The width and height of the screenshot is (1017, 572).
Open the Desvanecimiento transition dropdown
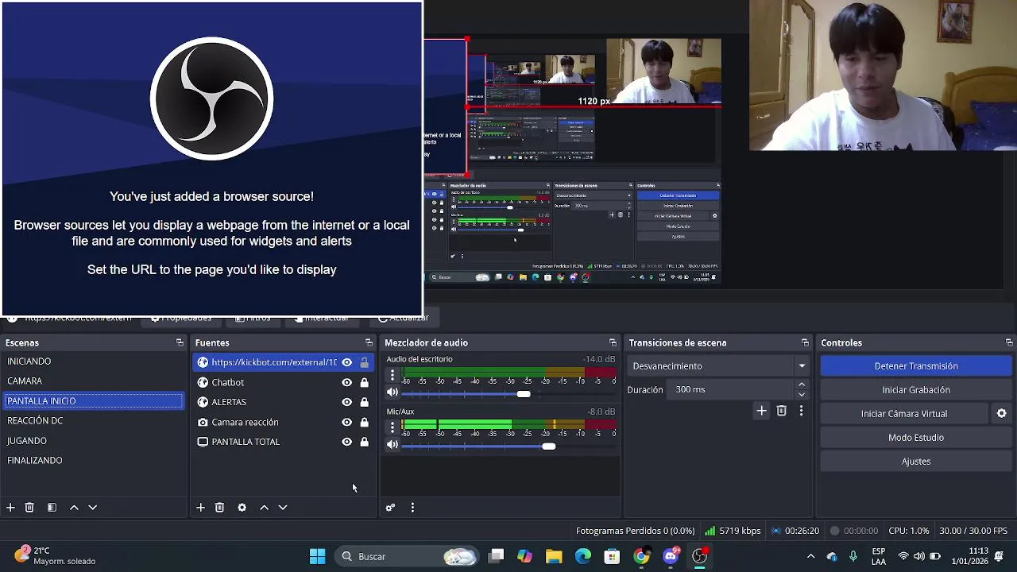tap(720, 366)
